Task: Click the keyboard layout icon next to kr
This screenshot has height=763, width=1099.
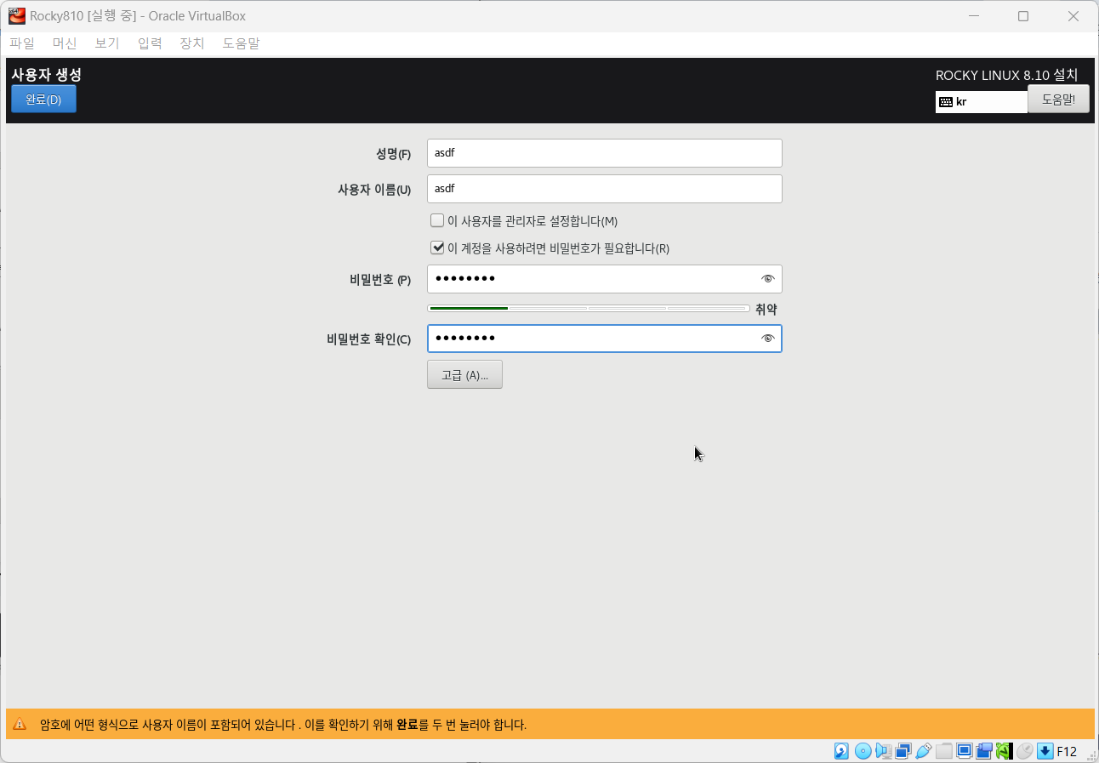Action: click(945, 101)
